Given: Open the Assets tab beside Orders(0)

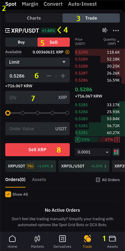Looking at the screenshot, I should pos(39,180).
